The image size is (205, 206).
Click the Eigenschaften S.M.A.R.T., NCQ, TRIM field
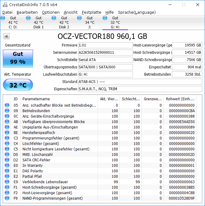pos(140,89)
